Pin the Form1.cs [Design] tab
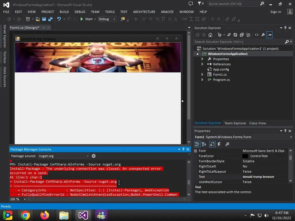The image size is (295, 221). pos(44,28)
